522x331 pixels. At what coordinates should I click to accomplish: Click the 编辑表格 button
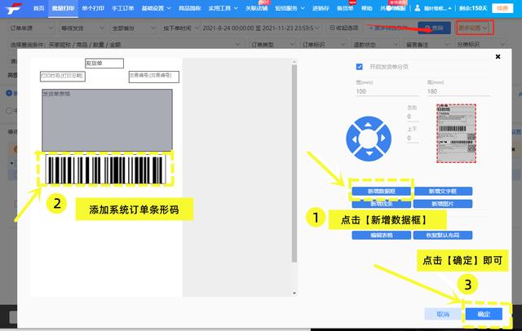pyautogui.click(x=381, y=235)
